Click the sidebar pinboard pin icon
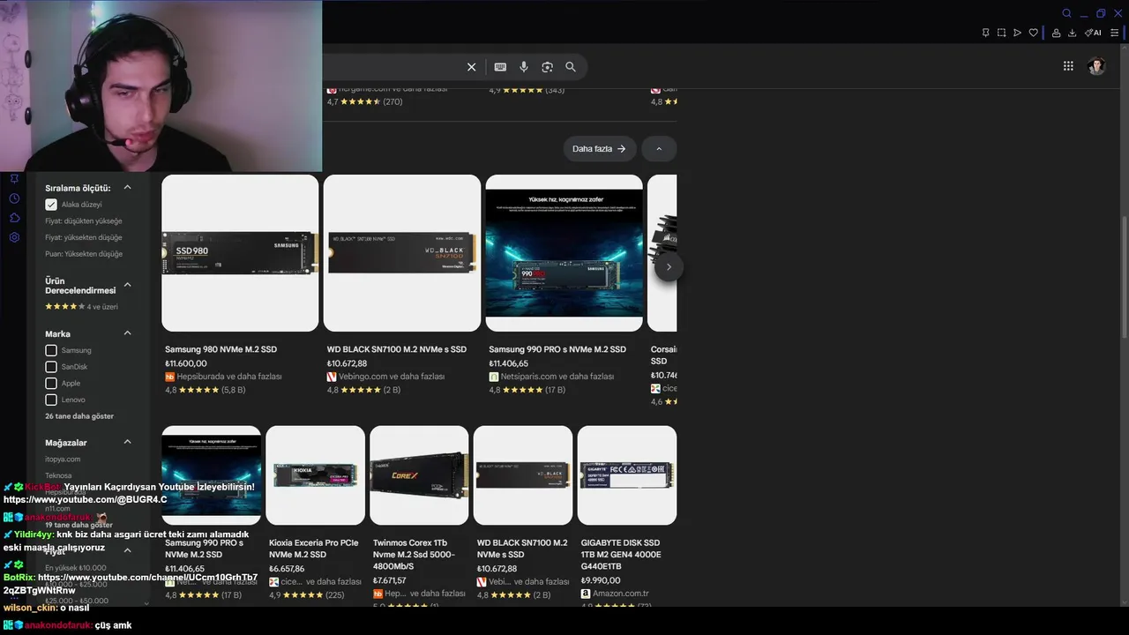The width and height of the screenshot is (1129, 635). (14, 179)
